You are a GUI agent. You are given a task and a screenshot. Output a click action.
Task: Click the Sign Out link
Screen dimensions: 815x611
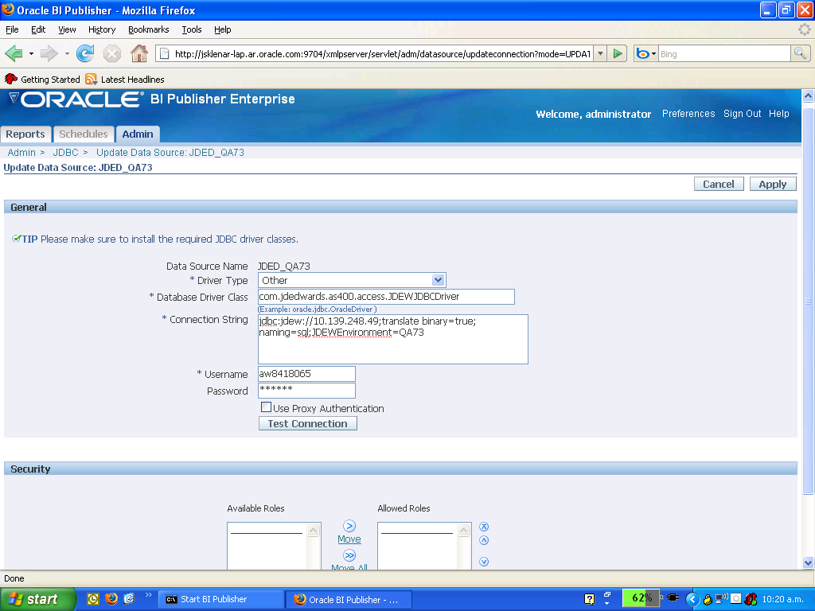point(743,114)
